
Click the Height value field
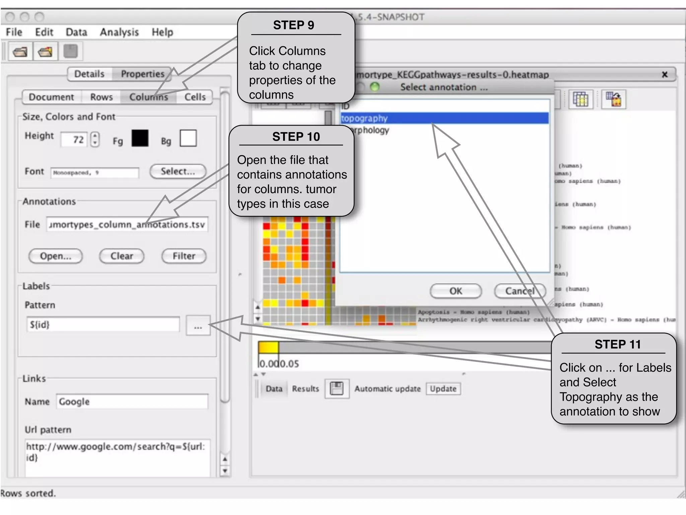tap(74, 139)
